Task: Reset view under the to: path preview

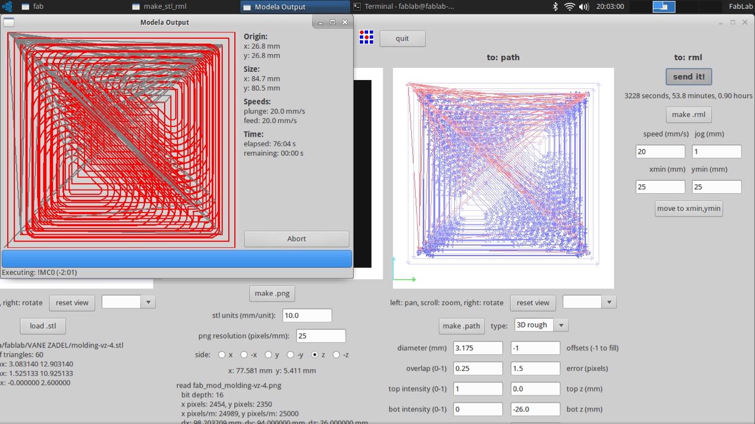Action: tap(533, 303)
